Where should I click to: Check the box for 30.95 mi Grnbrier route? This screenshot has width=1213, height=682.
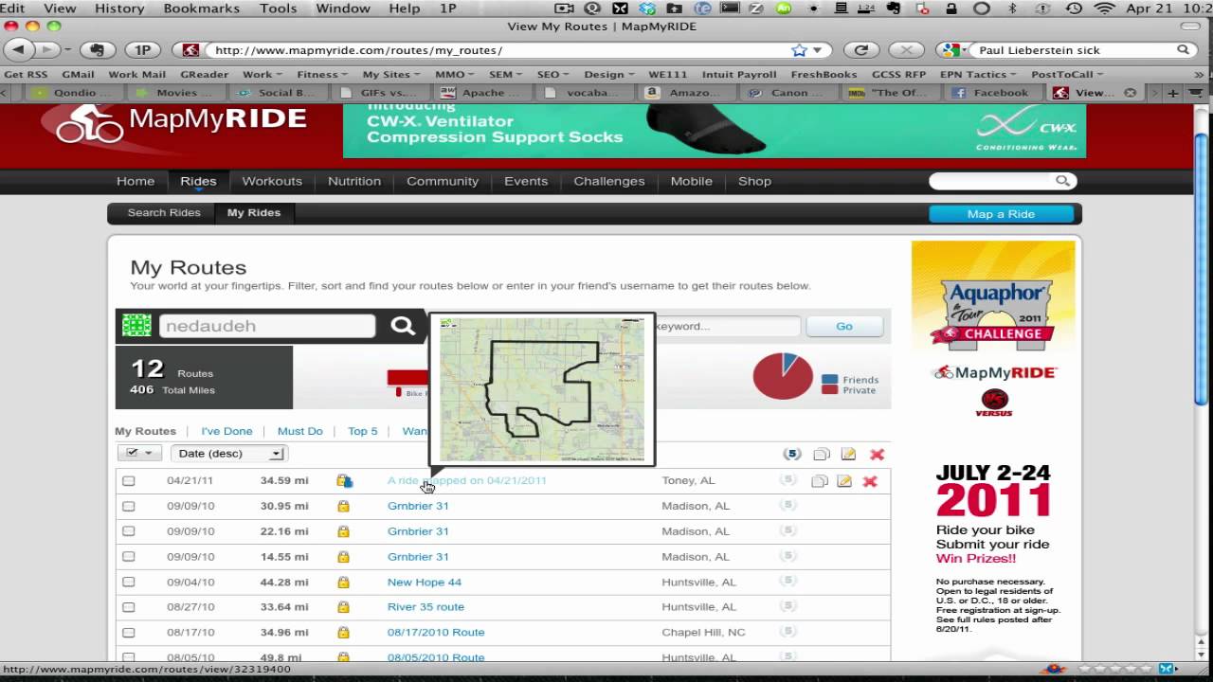tap(129, 507)
